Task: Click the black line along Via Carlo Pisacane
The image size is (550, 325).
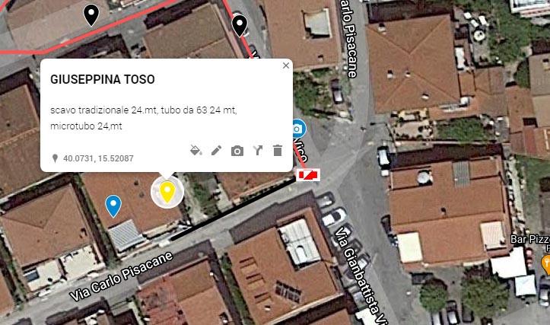Action: click(x=234, y=209)
